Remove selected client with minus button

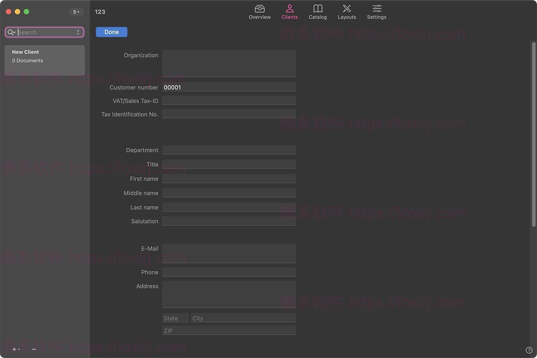click(34, 349)
